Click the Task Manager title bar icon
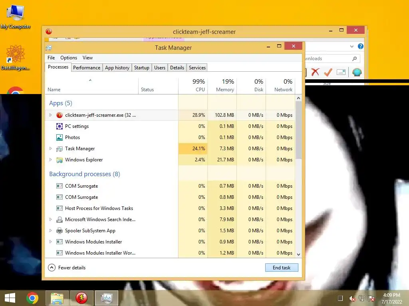This screenshot has height=306, width=409. pyautogui.click(x=49, y=48)
